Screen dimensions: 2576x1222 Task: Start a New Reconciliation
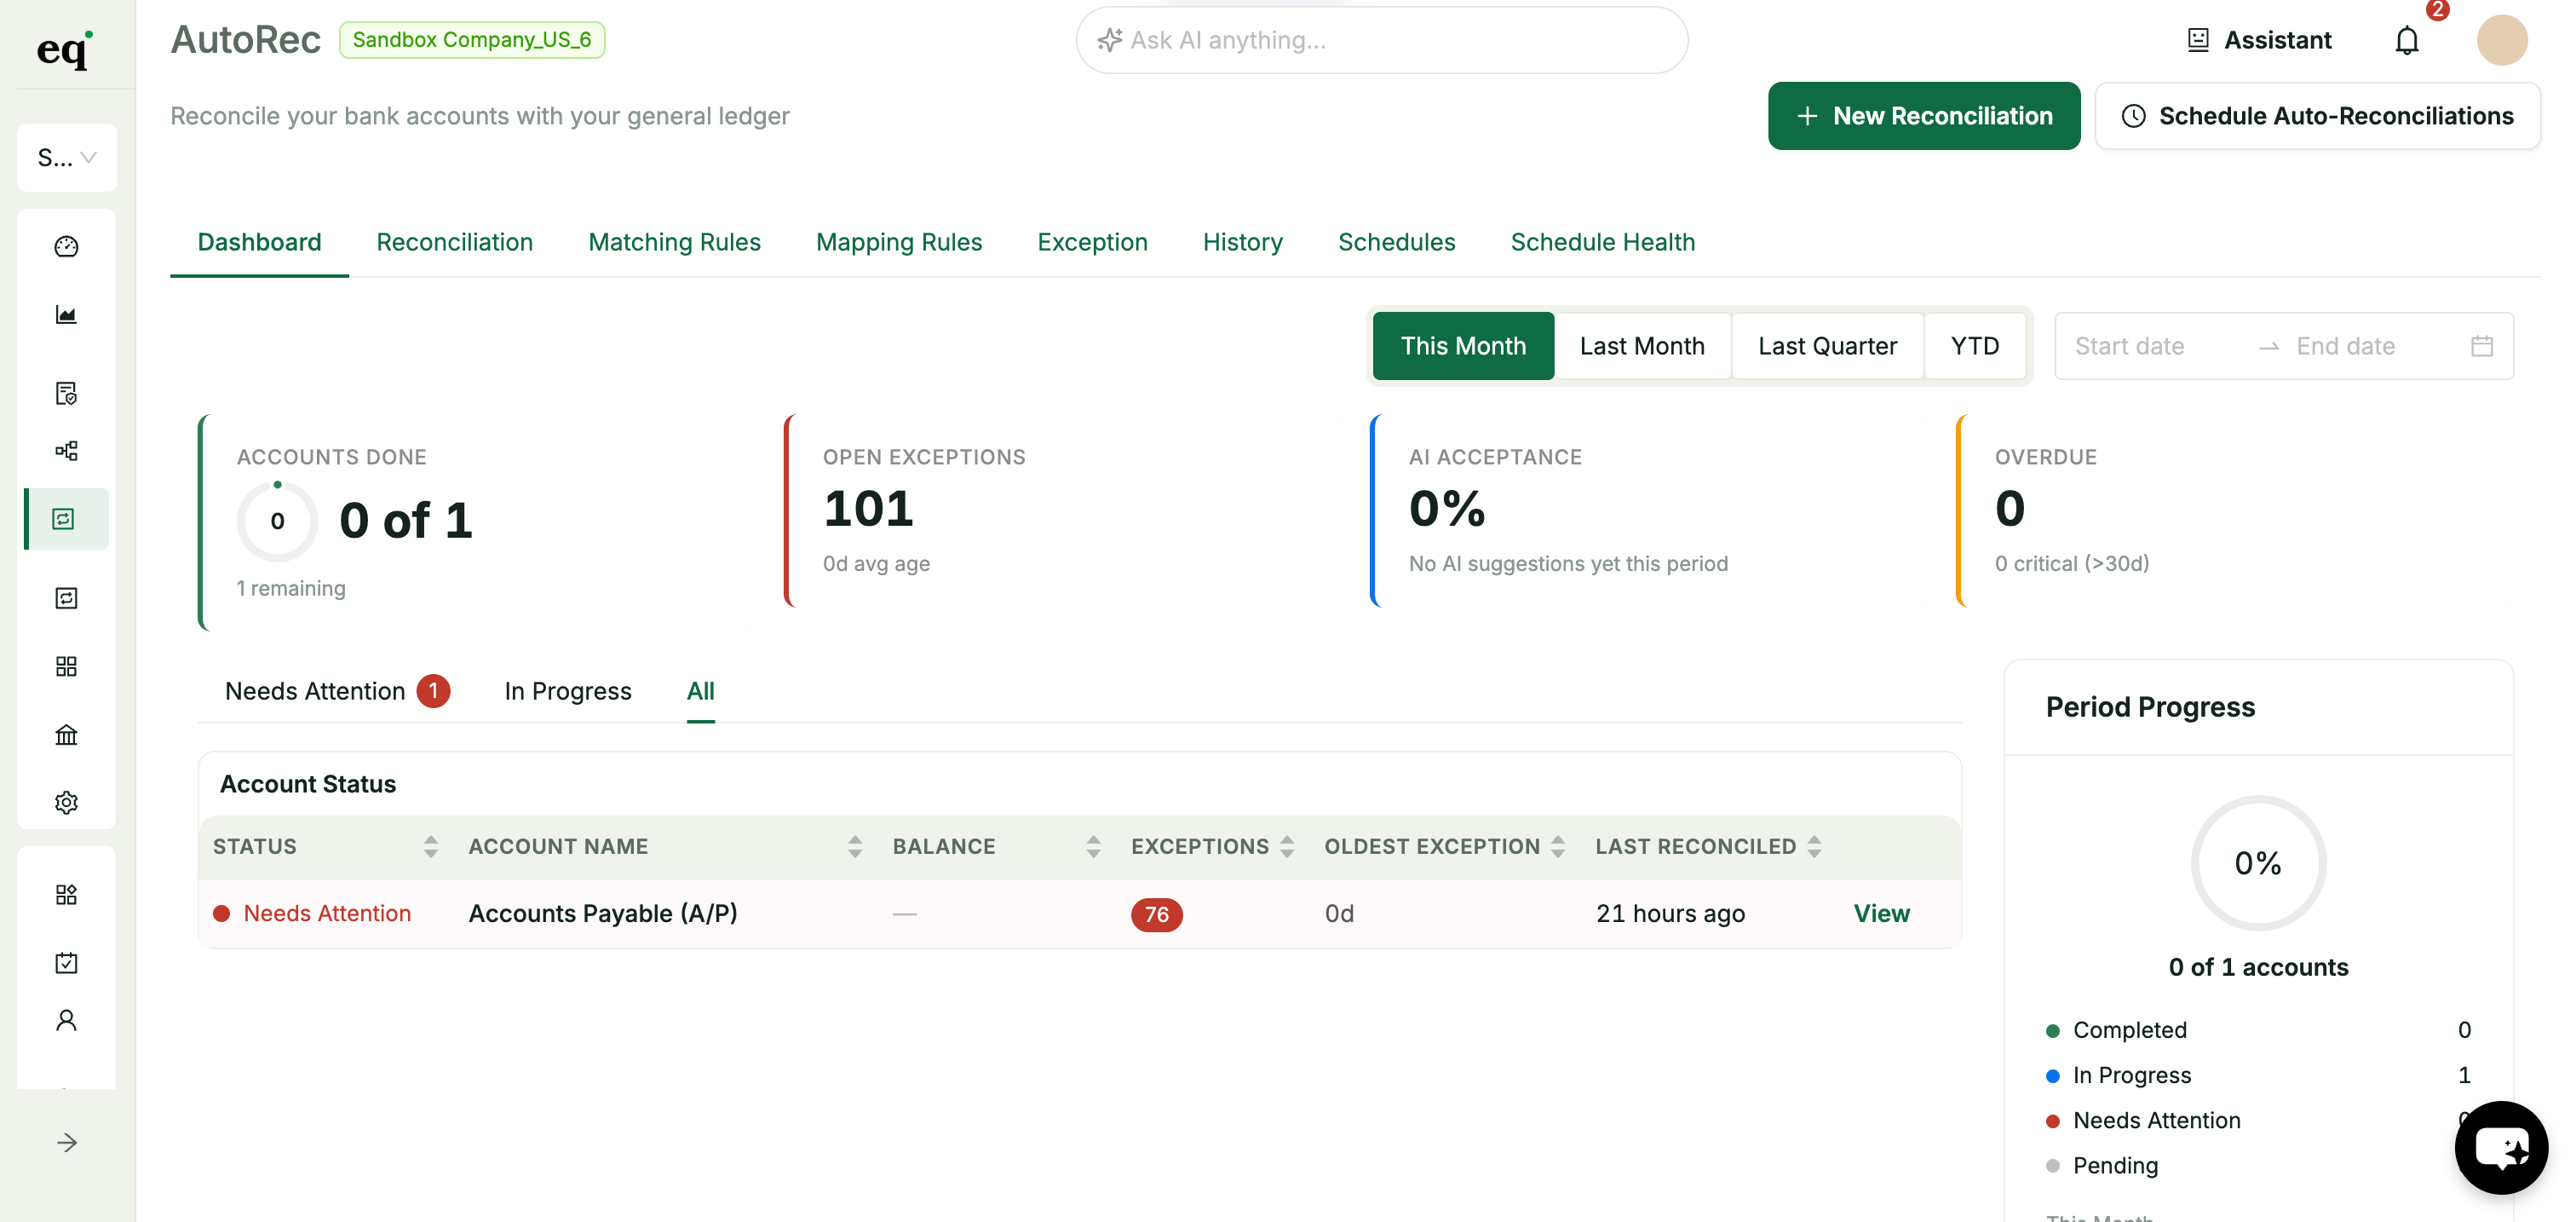pyautogui.click(x=1923, y=116)
